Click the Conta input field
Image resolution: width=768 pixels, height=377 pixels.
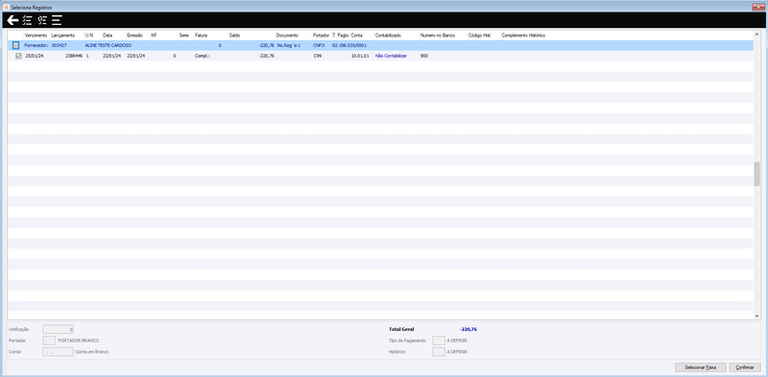[59, 351]
